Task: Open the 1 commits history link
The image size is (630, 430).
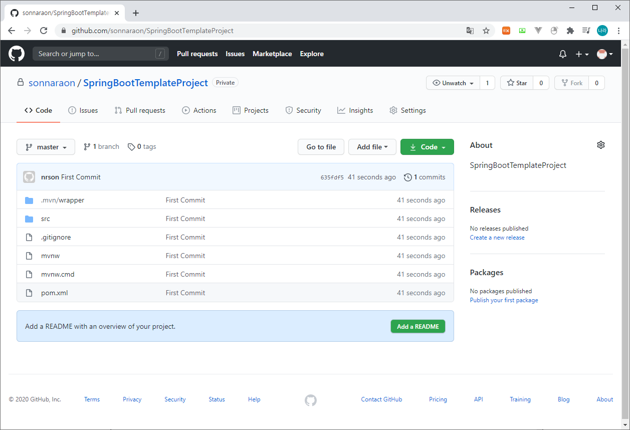Action: click(425, 177)
